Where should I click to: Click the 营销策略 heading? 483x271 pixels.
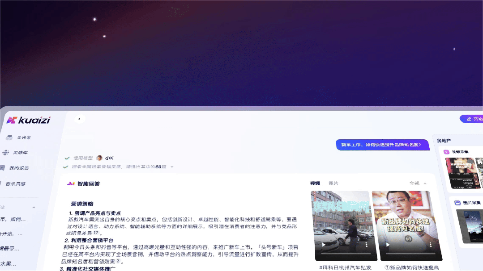coord(82,204)
